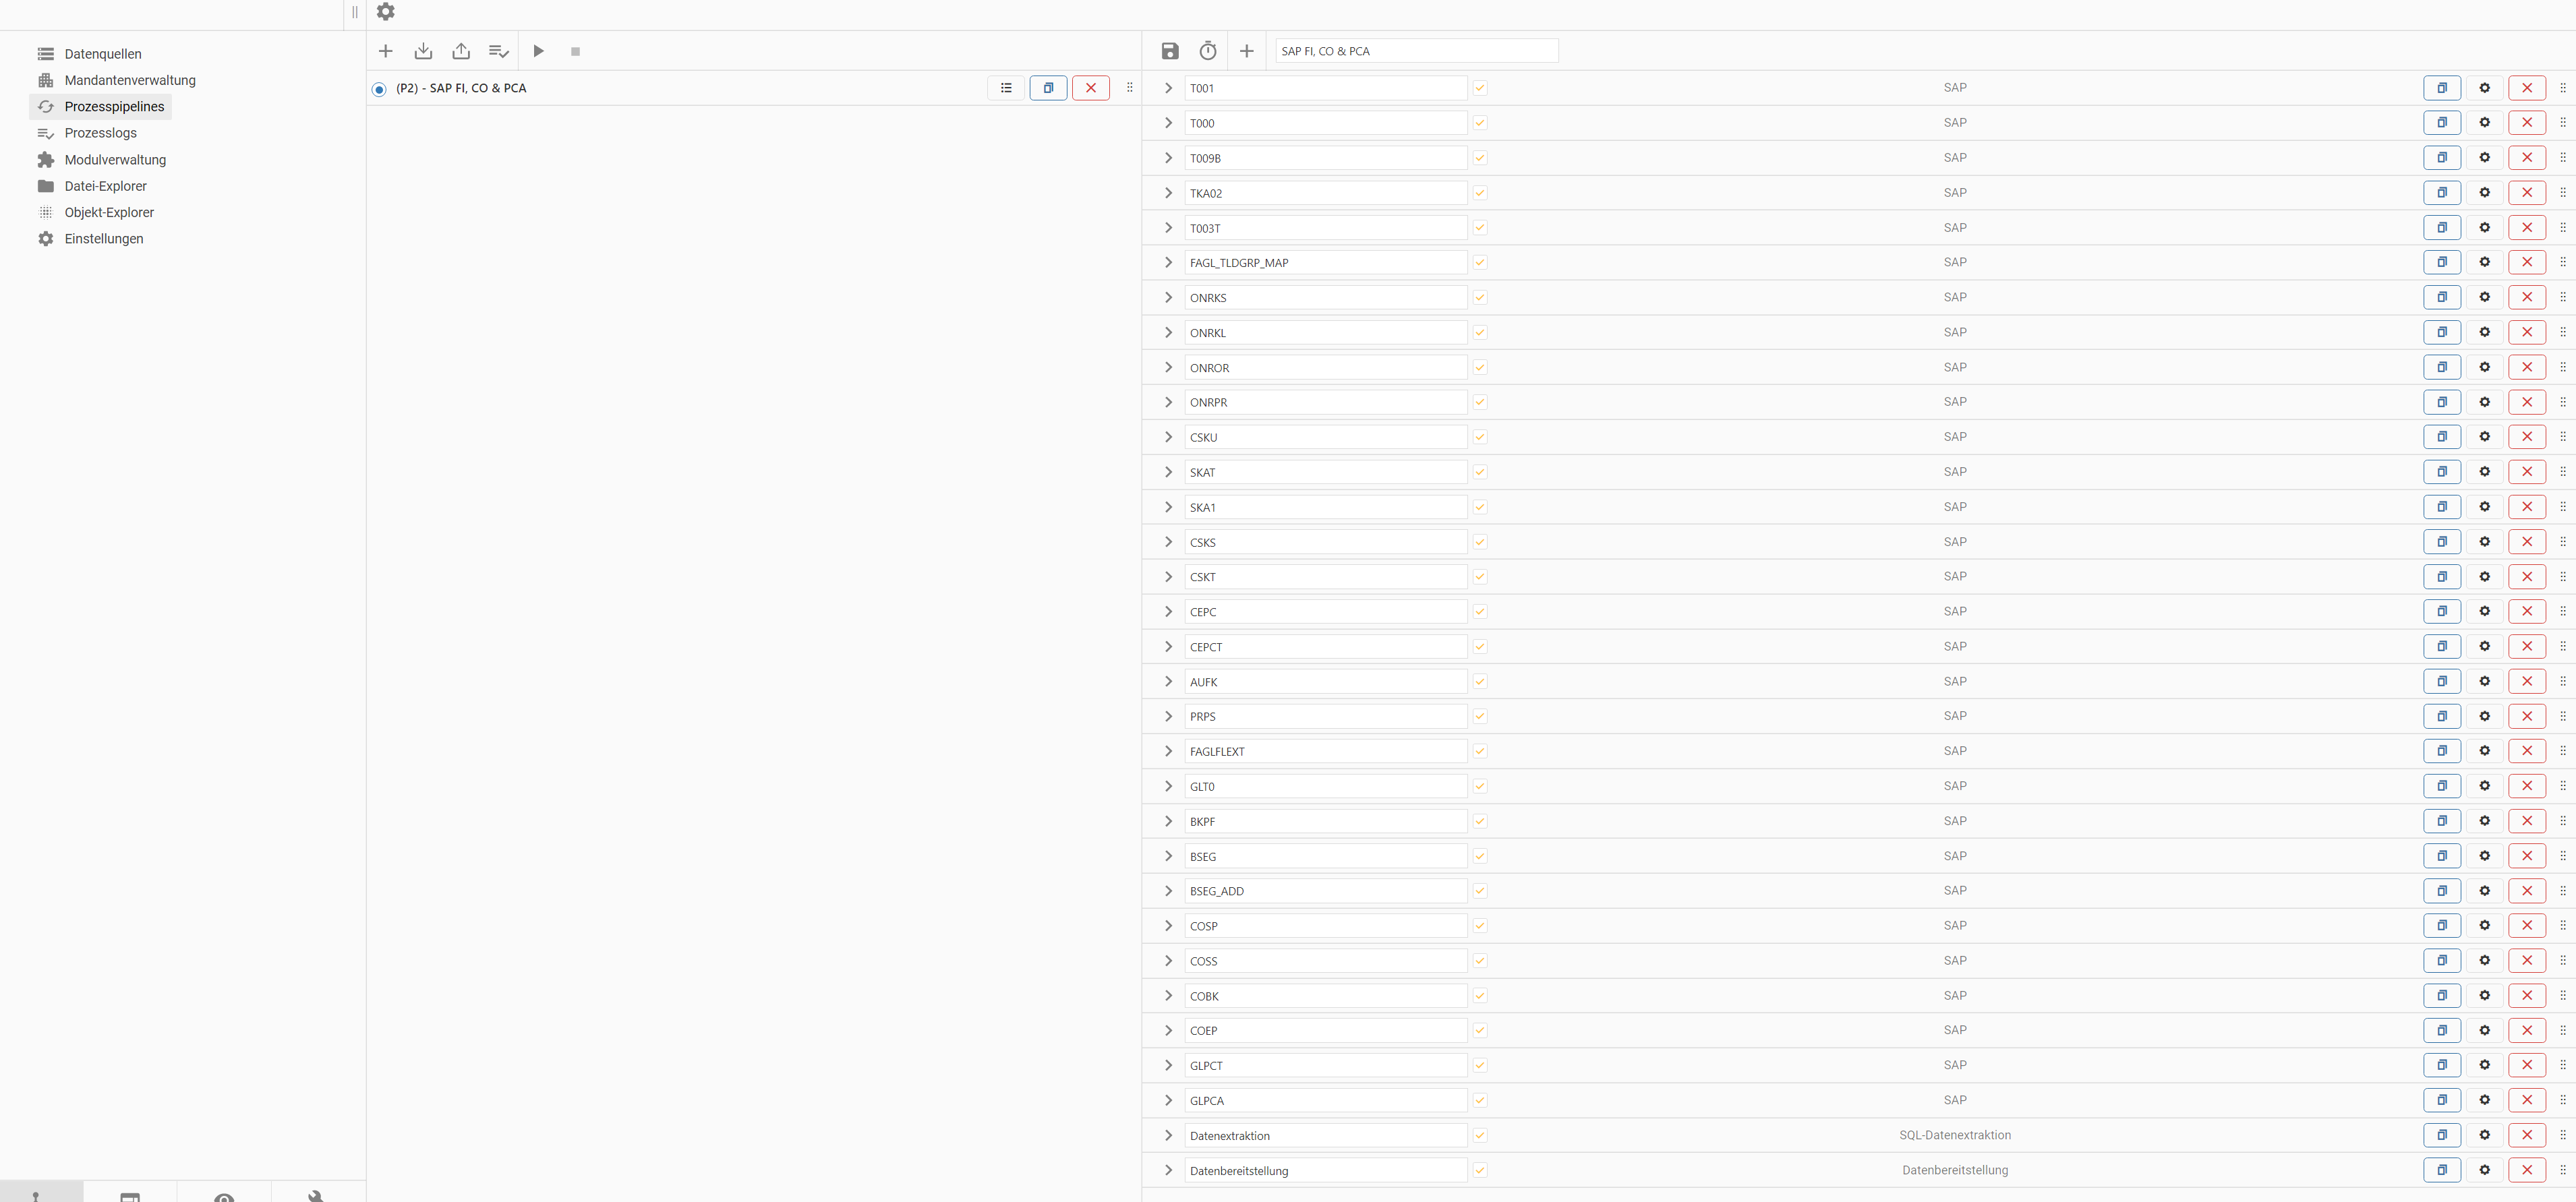
Task: Delete the GLPCA step
Action: click(2526, 1100)
